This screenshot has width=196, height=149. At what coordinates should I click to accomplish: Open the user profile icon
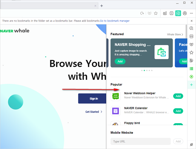[185, 13]
